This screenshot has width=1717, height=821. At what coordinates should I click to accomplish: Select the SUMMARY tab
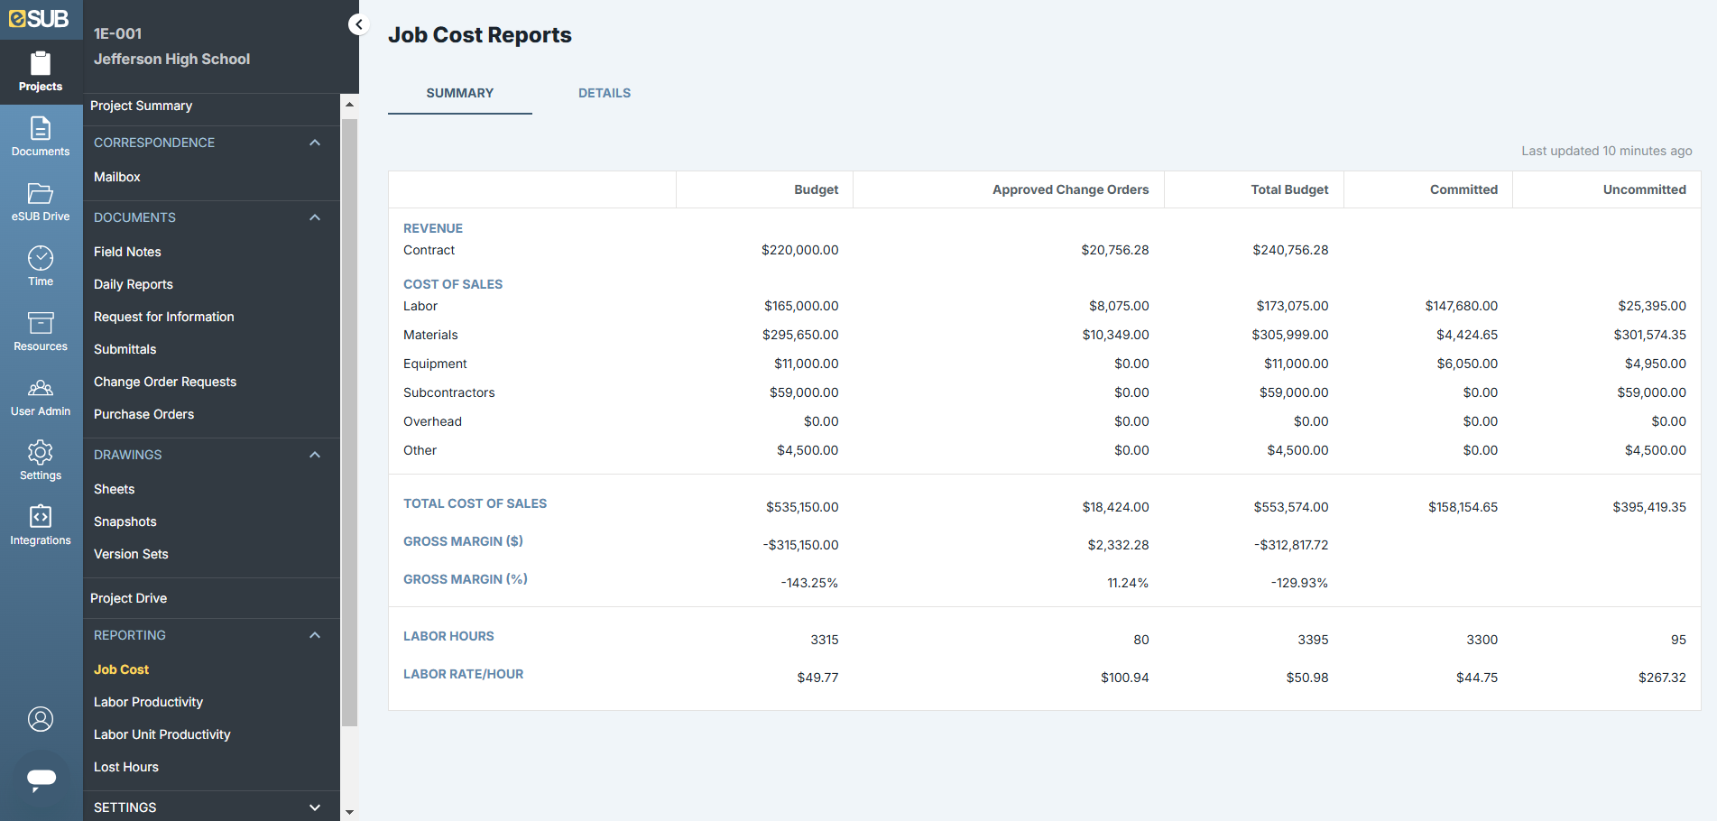(x=459, y=93)
